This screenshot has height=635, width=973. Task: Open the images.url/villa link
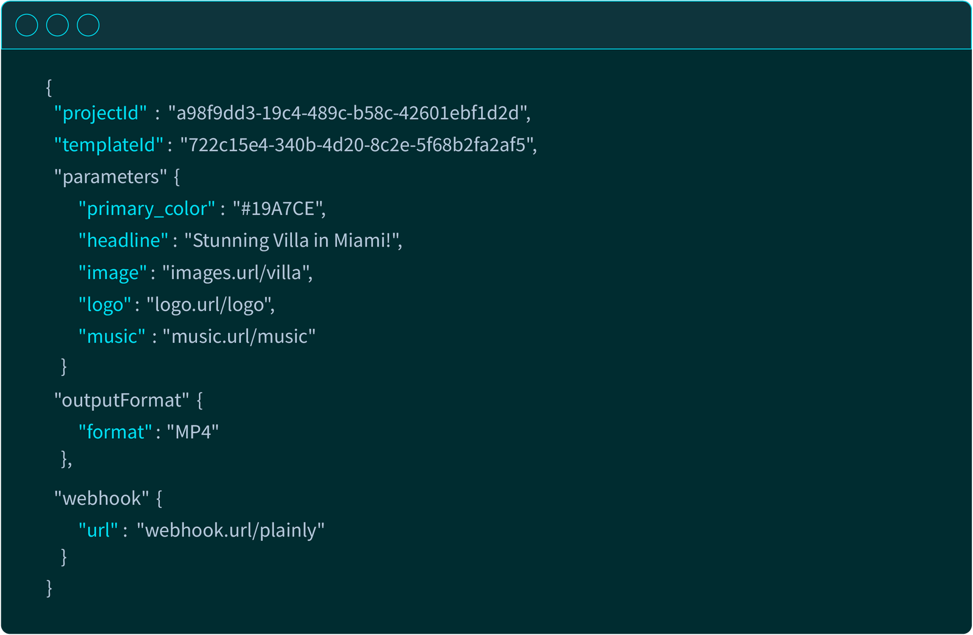(237, 273)
